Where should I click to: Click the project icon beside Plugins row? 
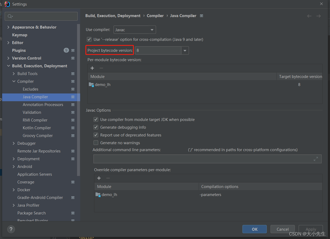click(x=73, y=50)
